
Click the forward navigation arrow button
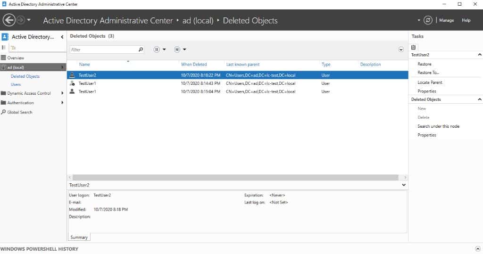pos(21,20)
